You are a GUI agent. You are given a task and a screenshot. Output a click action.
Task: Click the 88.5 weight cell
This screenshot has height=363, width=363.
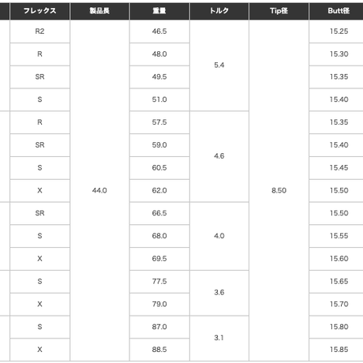[x=159, y=350]
